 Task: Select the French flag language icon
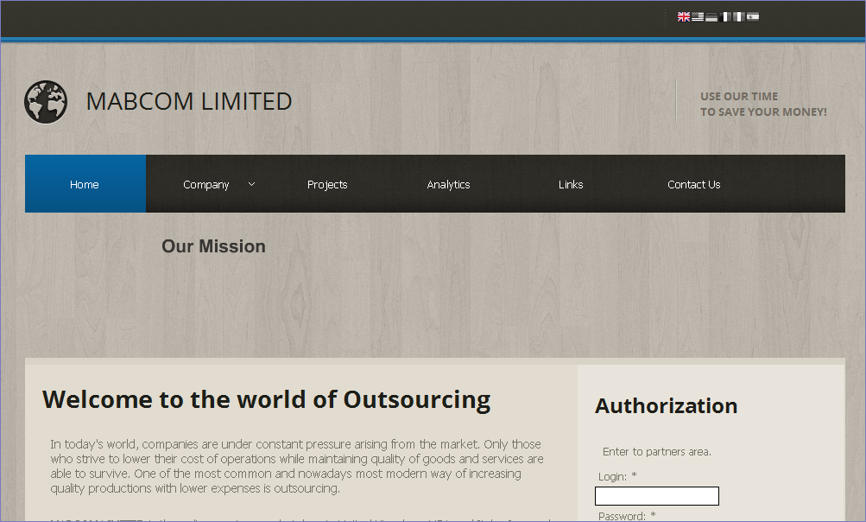[725, 17]
